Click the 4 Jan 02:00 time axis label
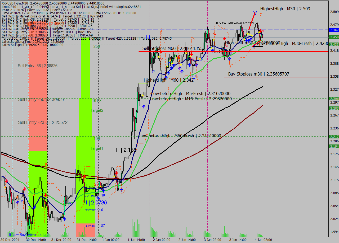Image resolution: width=339 pixels, height=243 pixels. (x=263, y=240)
